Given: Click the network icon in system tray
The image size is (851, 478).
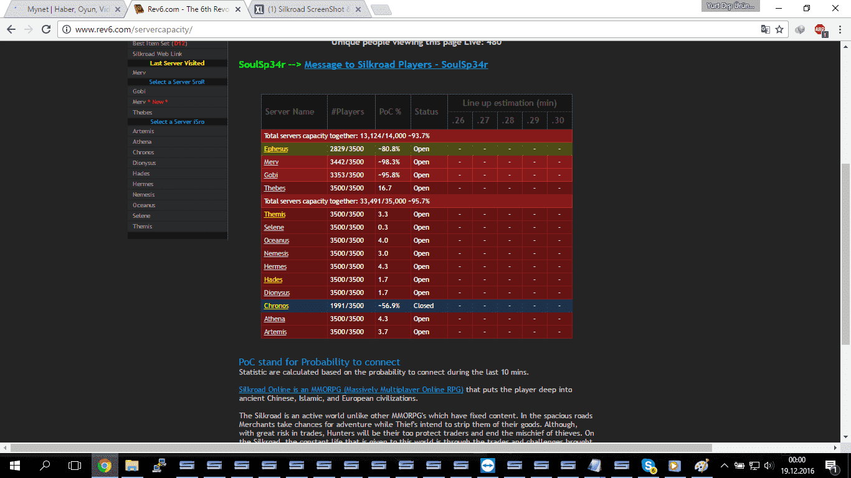Looking at the screenshot, I should pyautogui.click(x=754, y=466).
